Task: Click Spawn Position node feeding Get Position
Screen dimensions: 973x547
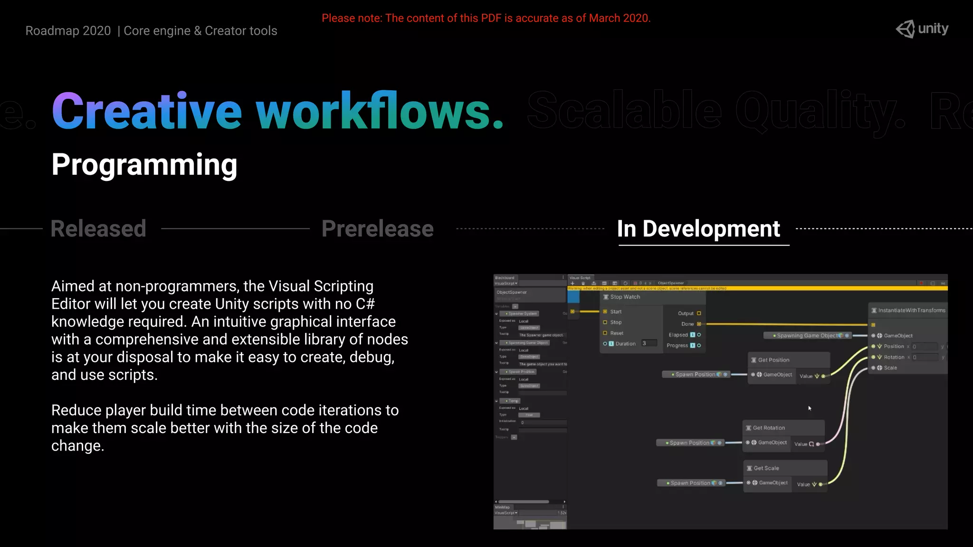Action: pyautogui.click(x=696, y=375)
